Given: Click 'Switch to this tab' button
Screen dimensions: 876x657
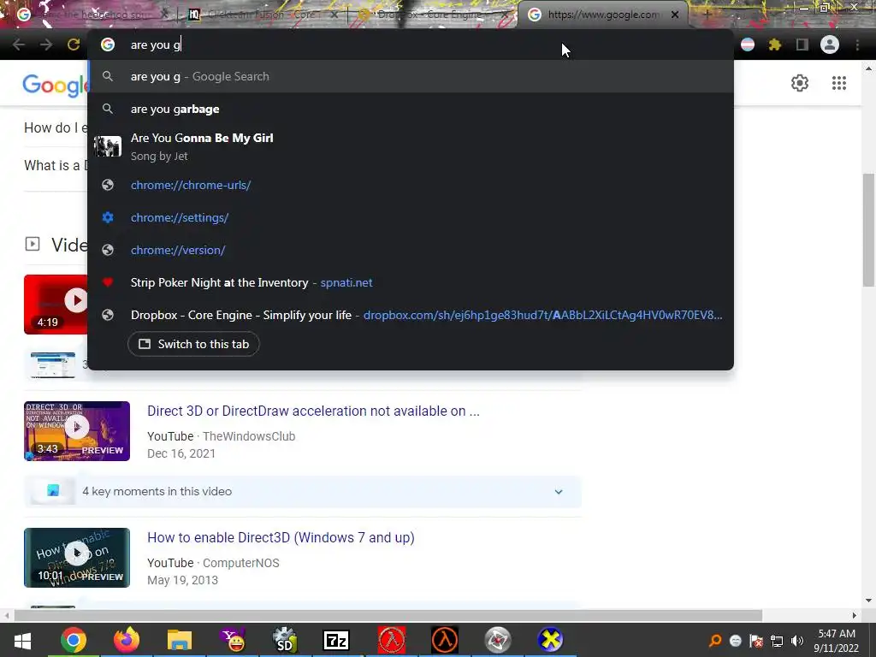Looking at the screenshot, I should [193, 344].
